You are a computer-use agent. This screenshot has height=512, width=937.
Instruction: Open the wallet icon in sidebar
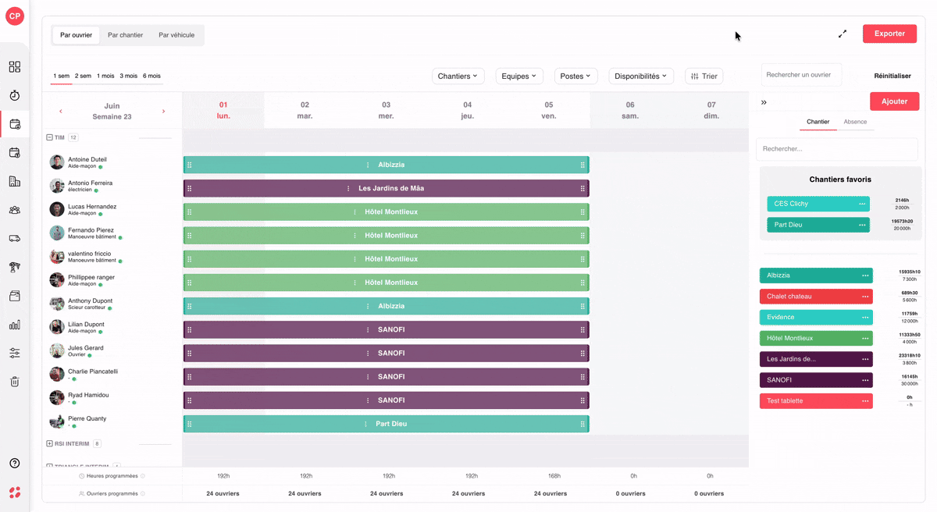(x=15, y=296)
